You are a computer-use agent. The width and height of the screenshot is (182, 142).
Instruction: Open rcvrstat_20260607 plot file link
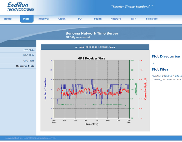pyautogui.click(x=167, y=76)
